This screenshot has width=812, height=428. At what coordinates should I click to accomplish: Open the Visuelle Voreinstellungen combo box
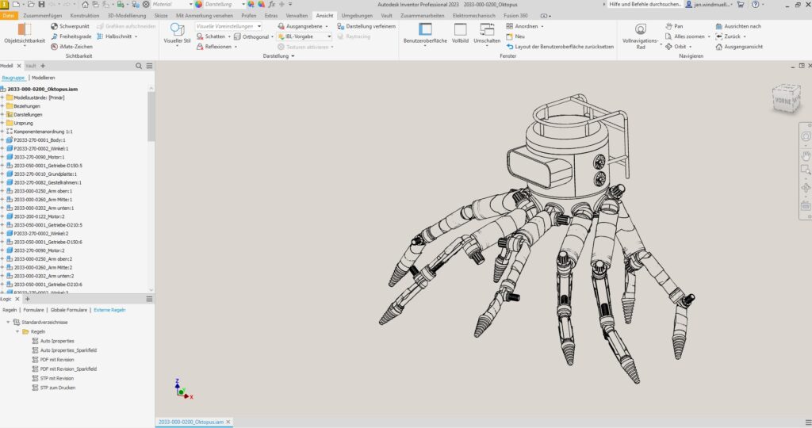pyautogui.click(x=228, y=26)
